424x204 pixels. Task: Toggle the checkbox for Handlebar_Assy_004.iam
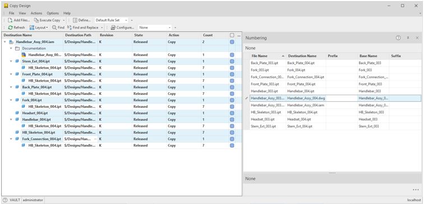pos(232,42)
